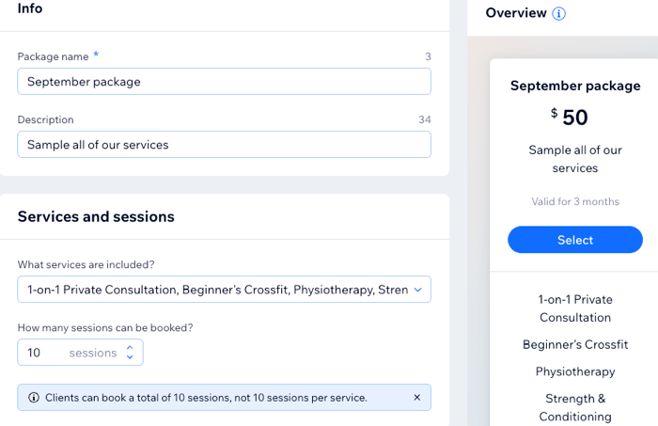
Task: Click the info icon in sessions banner
Action: [x=34, y=398]
